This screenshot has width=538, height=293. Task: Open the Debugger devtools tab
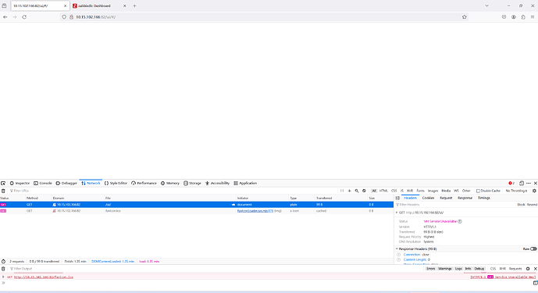[x=66, y=183]
